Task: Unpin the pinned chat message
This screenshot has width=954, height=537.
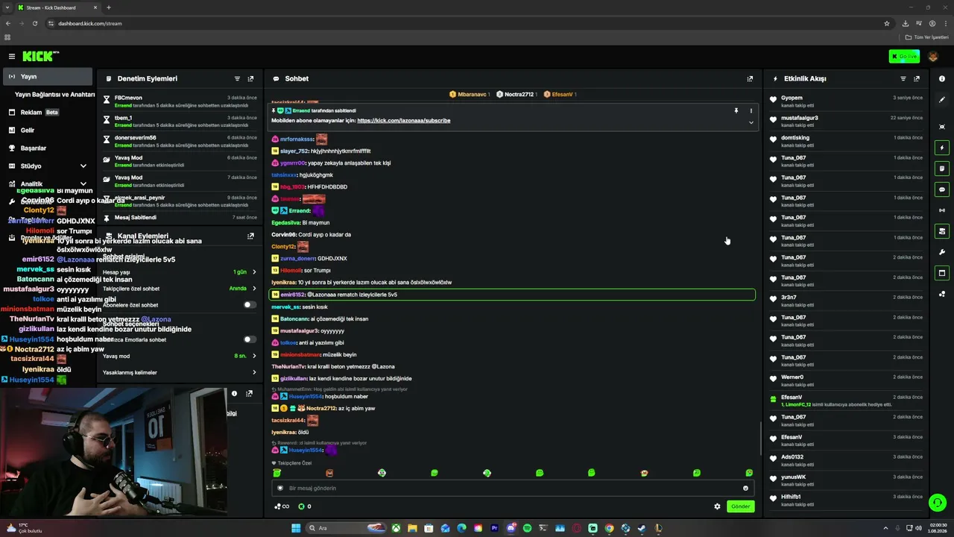Action: [x=736, y=110]
